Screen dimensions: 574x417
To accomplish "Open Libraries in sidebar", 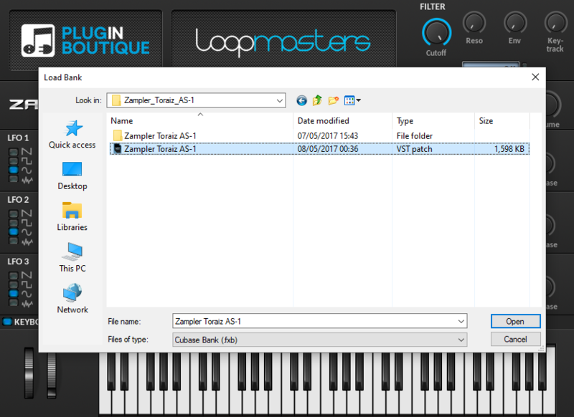I will point(72,216).
